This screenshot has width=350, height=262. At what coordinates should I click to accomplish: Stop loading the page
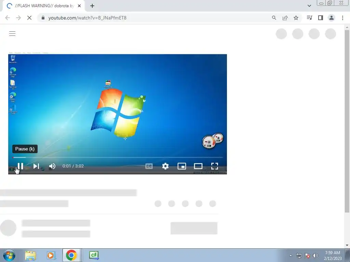point(29,18)
